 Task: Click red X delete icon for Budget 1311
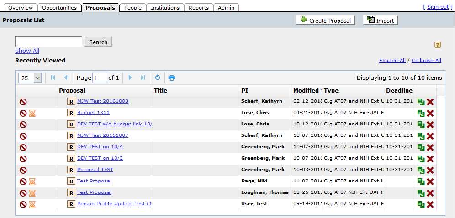[x=430, y=113]
